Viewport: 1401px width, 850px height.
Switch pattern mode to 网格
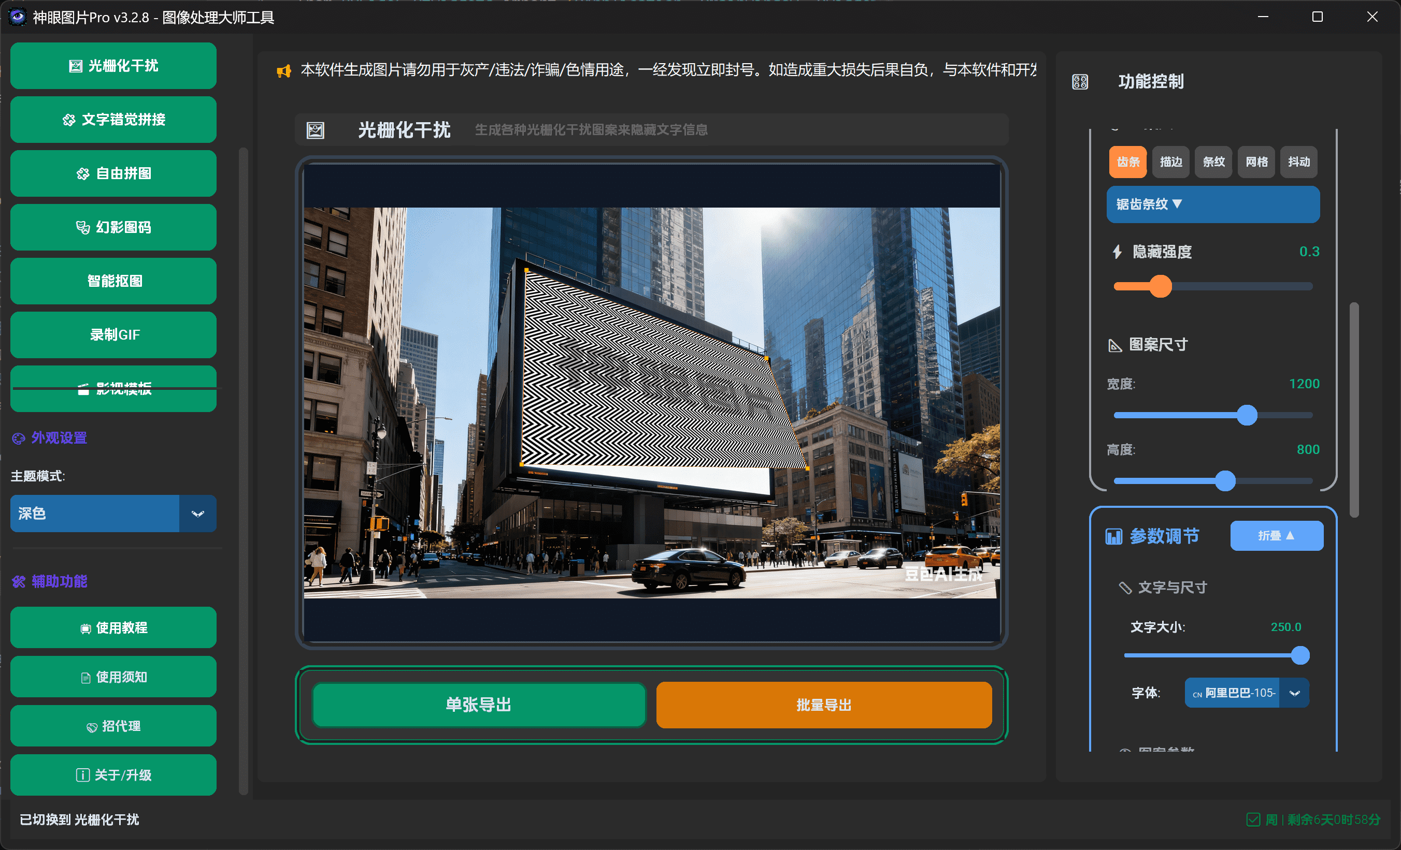click(1256, 162)
